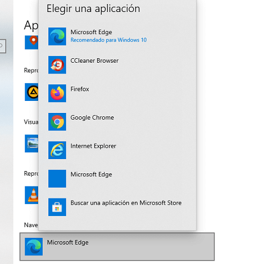Select the "Firefox" label

(80, 89)
